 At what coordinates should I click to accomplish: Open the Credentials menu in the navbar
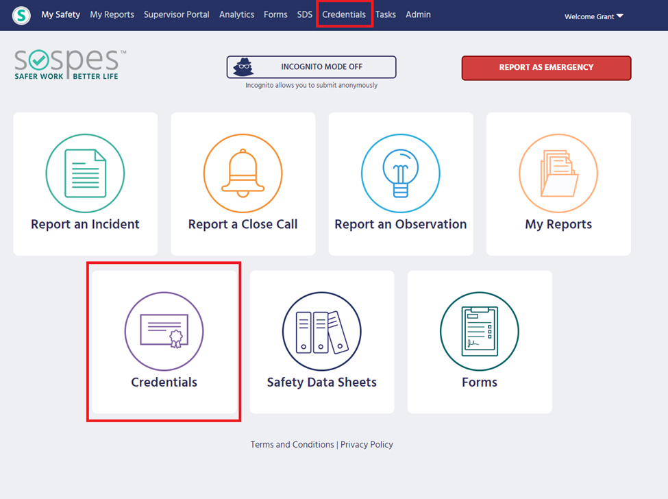click(344, 14)
